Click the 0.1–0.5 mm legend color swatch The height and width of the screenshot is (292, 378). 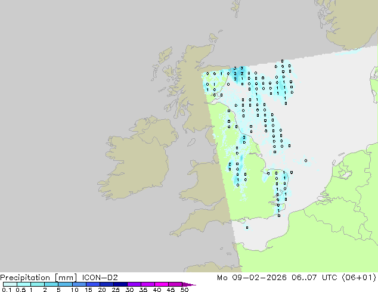(x=10, y=284)
